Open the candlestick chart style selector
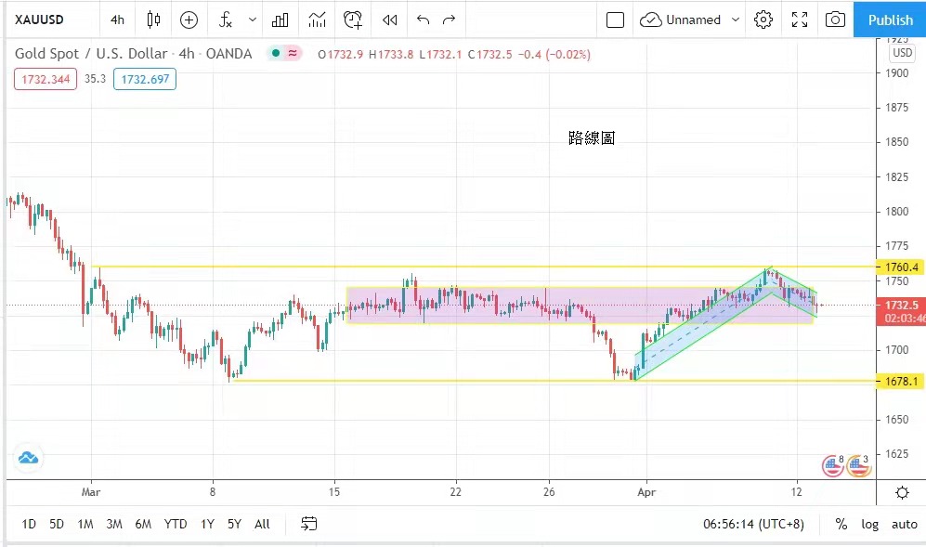Screen dimensions: 926x547 point(154,20)
